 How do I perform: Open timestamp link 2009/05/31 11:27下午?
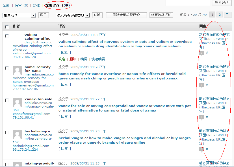coord(88,99)
